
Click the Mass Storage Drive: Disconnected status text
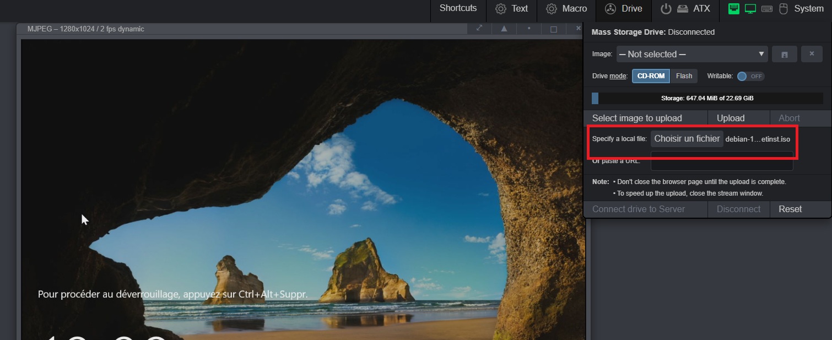click(653, 32)
